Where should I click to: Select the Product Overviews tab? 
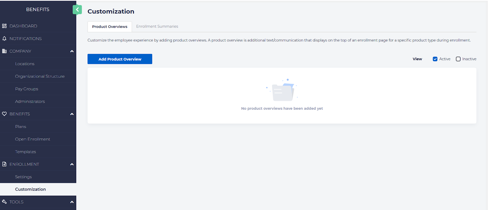[x=110, y=27]
